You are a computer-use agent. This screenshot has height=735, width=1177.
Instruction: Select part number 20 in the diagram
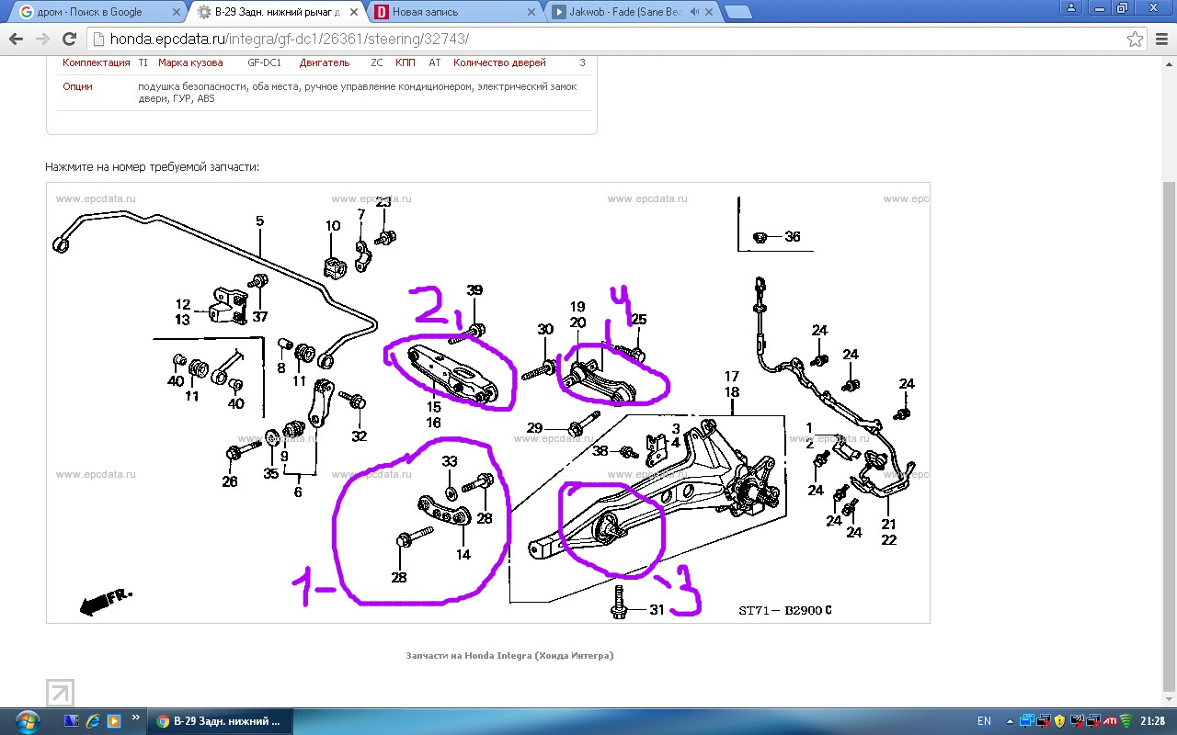pyautogui.click(x=577, y=322)
